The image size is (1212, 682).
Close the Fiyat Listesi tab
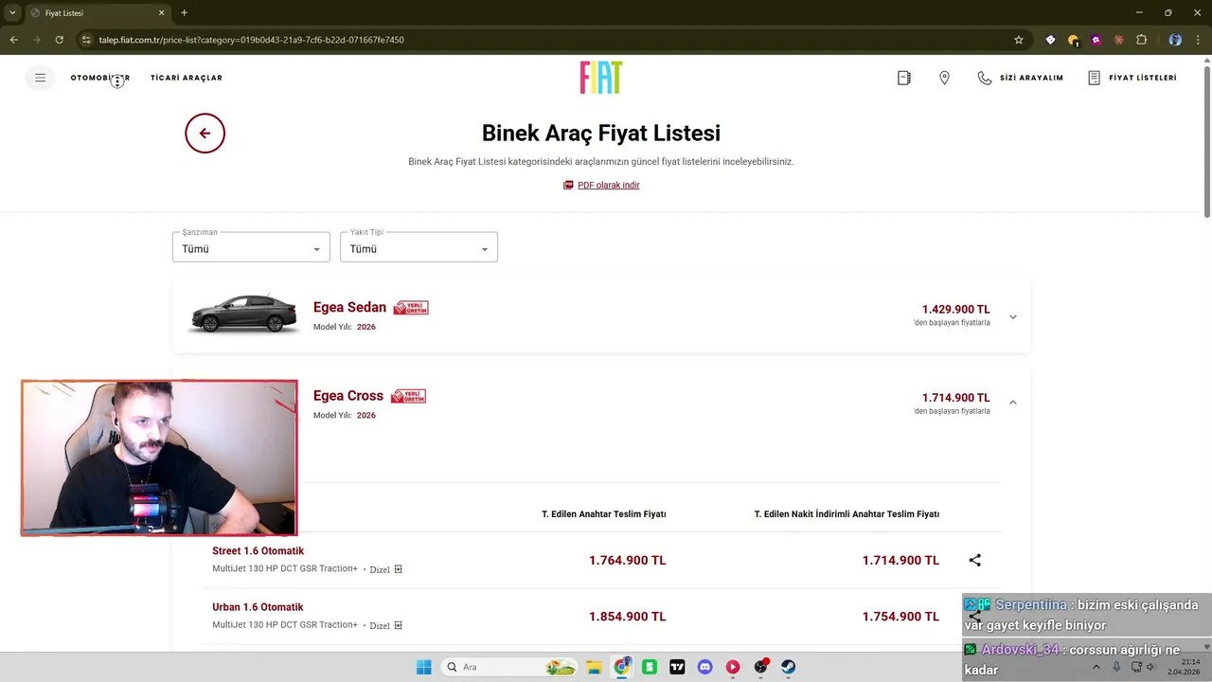161,13
